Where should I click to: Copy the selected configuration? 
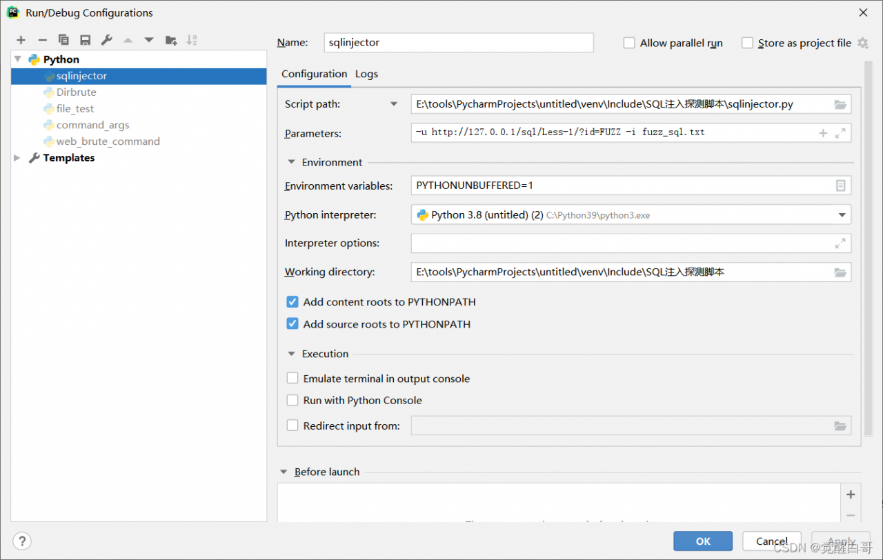coord(63,40)
